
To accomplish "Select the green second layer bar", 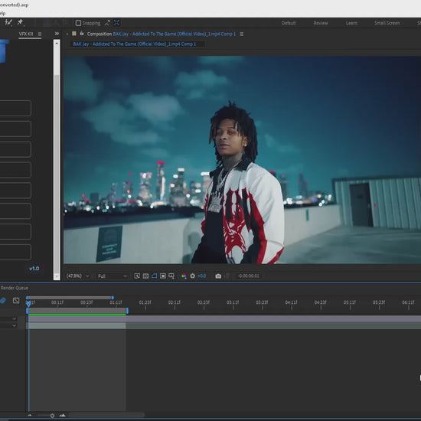I will (x=225, y=326).
